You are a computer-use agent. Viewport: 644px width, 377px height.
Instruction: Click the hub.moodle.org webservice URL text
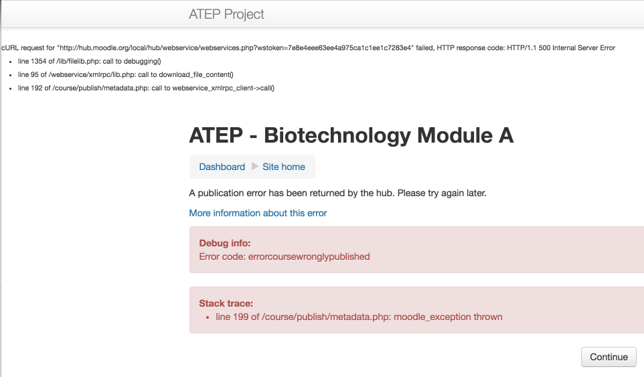click(x=236, y=48)
